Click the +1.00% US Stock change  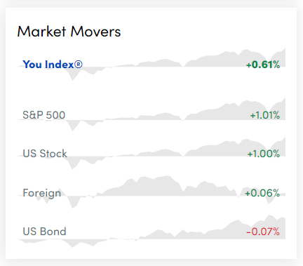coord(264,154)
